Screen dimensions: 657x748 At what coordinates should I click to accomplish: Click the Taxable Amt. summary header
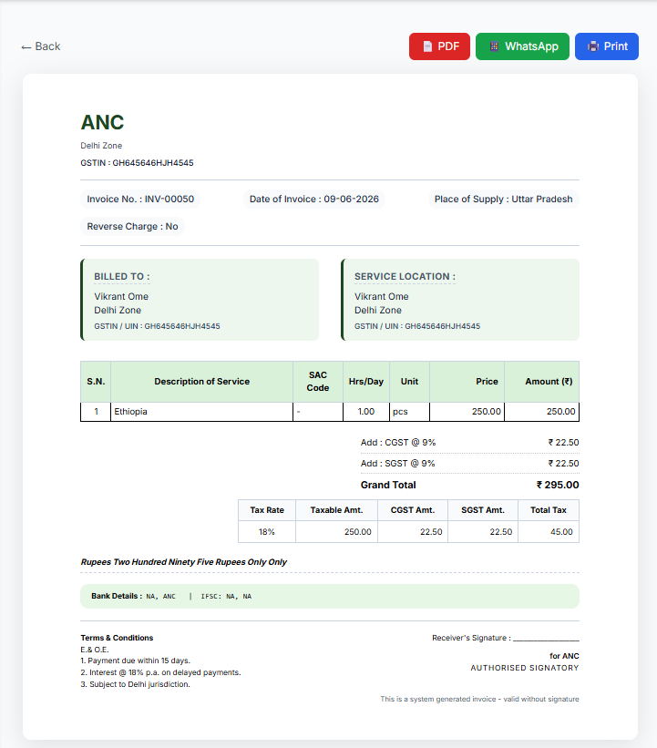tap(337, 510)
